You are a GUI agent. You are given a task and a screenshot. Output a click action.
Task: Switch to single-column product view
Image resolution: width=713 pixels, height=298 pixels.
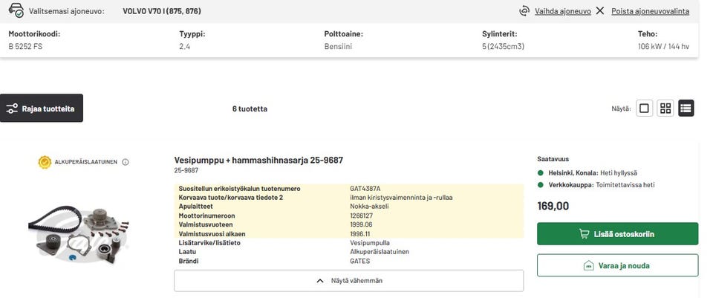click(x=644, y=108)
